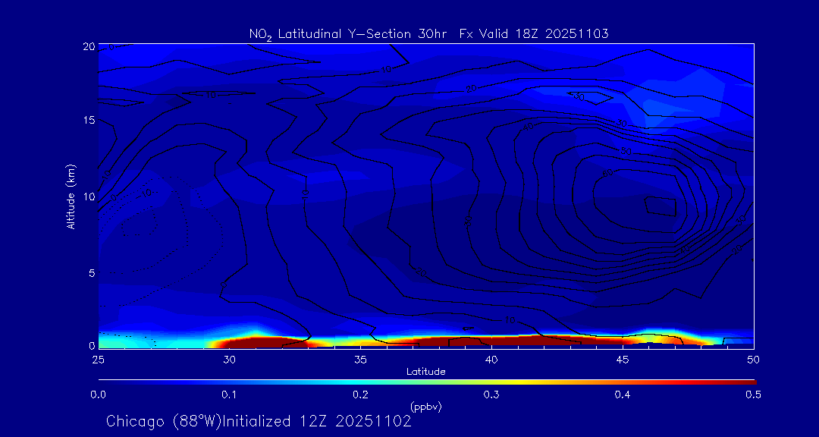Click the dark red end of the colorbar
The image size is (819, 437).
[743, 381]
